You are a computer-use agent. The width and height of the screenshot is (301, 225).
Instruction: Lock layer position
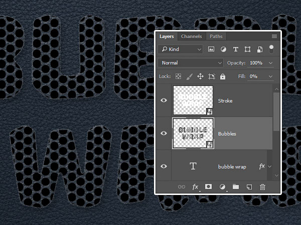point(200,76)
